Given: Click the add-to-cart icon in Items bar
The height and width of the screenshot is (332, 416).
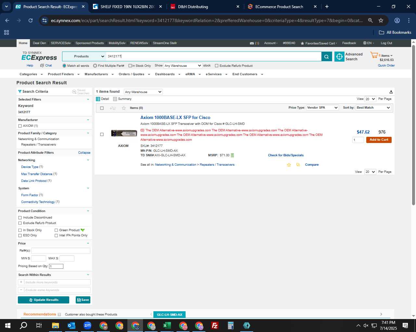Looking at the screenshot, I should (113, 108).
